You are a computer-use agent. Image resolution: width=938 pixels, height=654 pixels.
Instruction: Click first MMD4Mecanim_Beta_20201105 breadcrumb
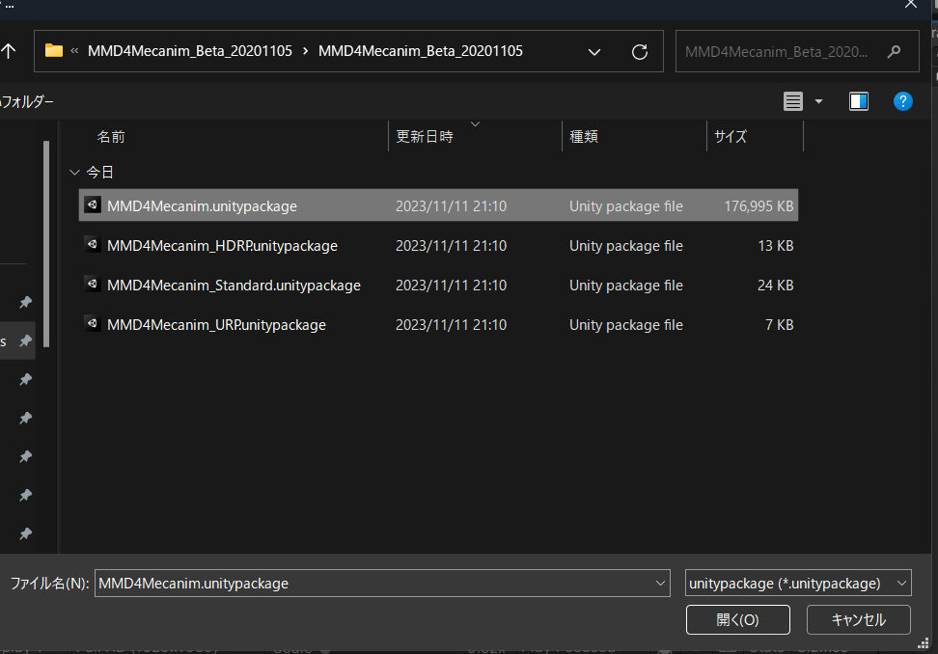pos(190,51)
